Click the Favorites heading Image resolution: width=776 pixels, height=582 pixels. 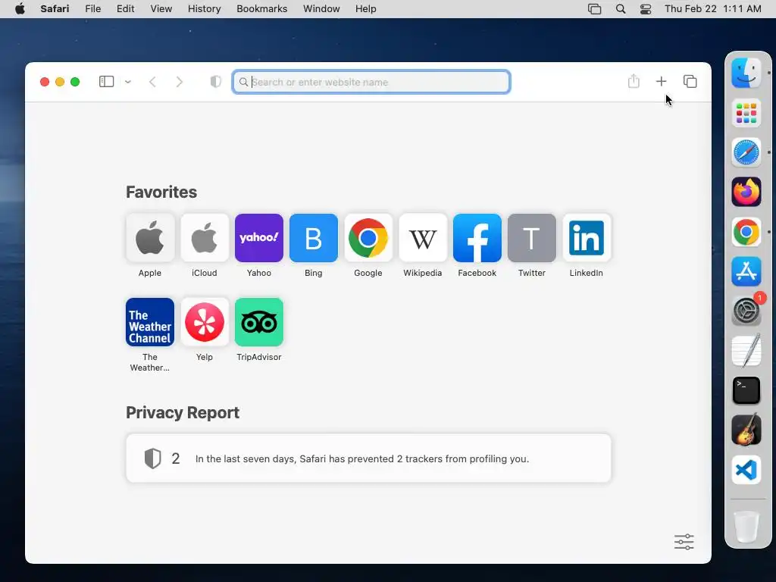(161, 192)
